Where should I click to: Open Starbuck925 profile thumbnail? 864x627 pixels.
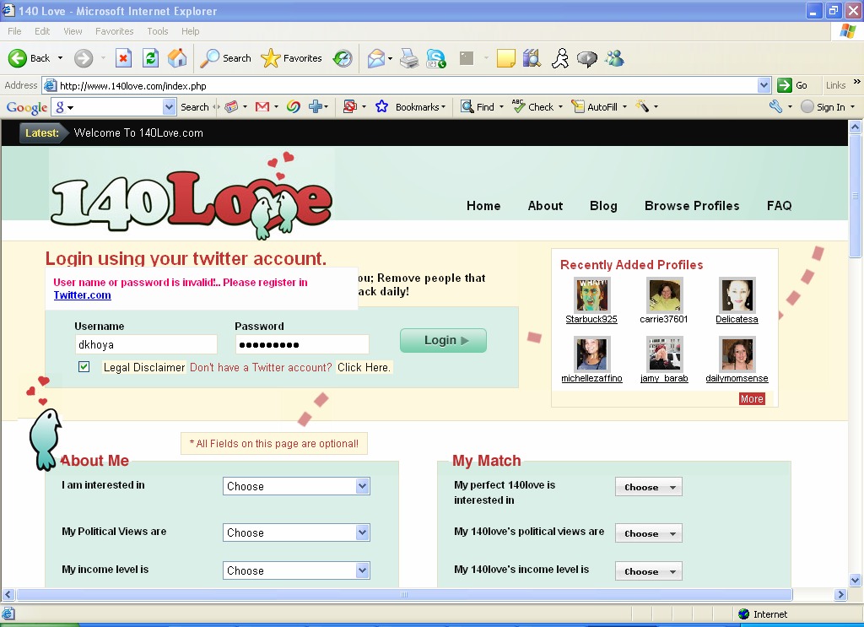592,295
